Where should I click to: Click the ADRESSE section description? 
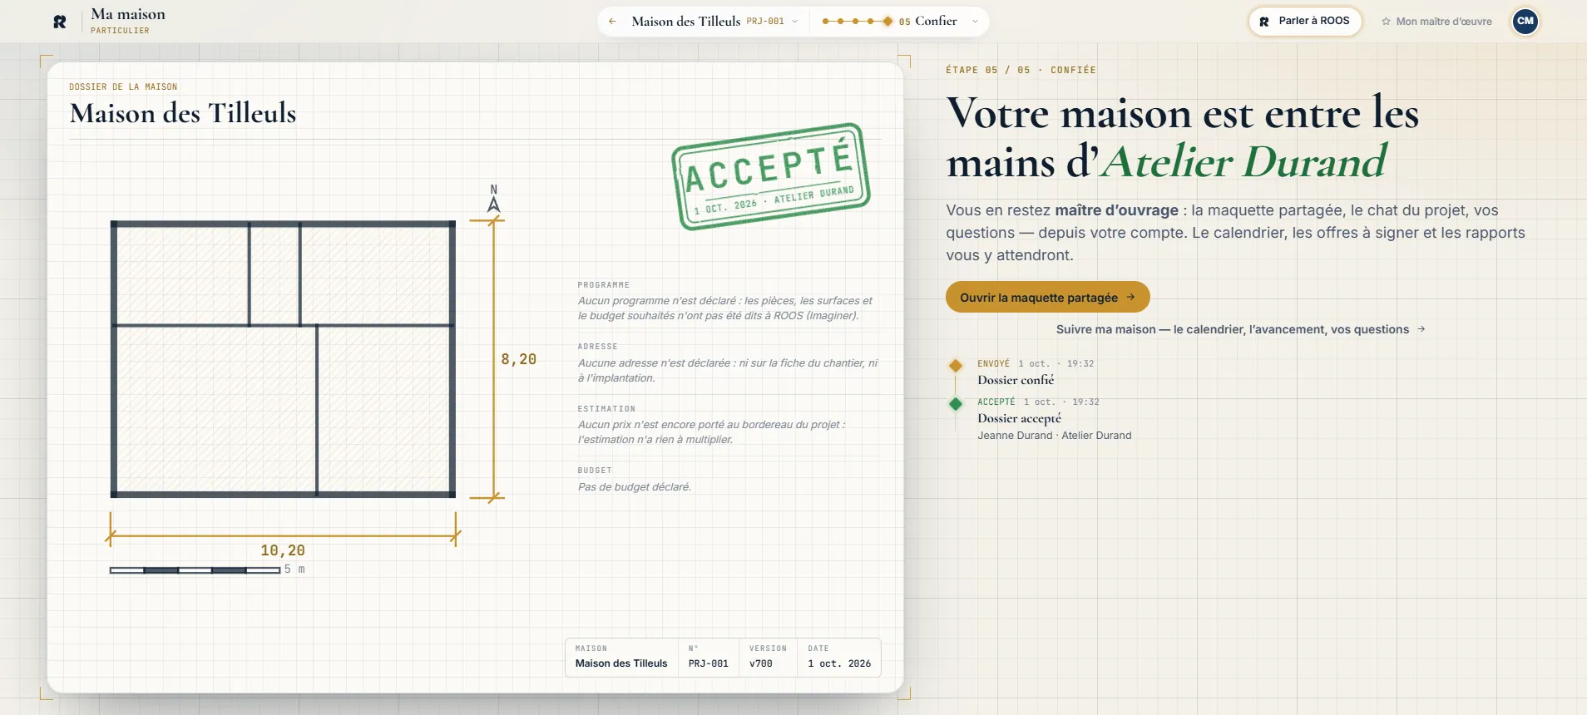pos(728,371)
